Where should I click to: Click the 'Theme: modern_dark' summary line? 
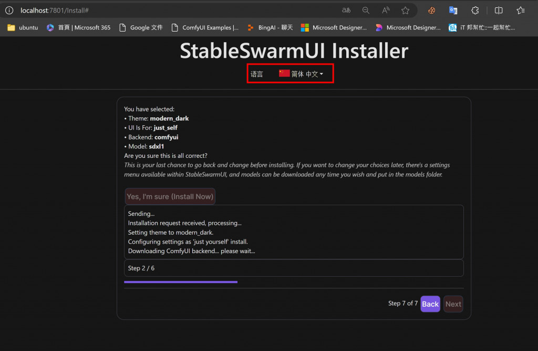[x=157, y=118]
